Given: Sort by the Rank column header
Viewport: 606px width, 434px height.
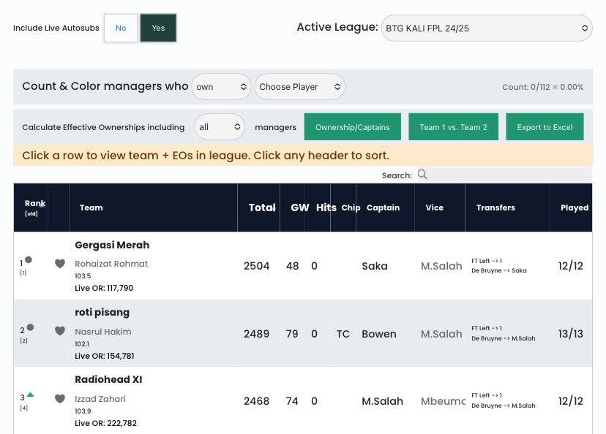Looking at the screenshot, I should click(31, 208).
